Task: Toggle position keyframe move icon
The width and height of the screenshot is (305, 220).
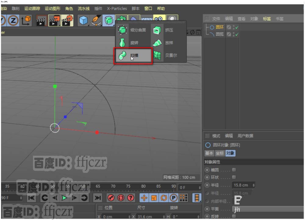Action: coord(144,198)
